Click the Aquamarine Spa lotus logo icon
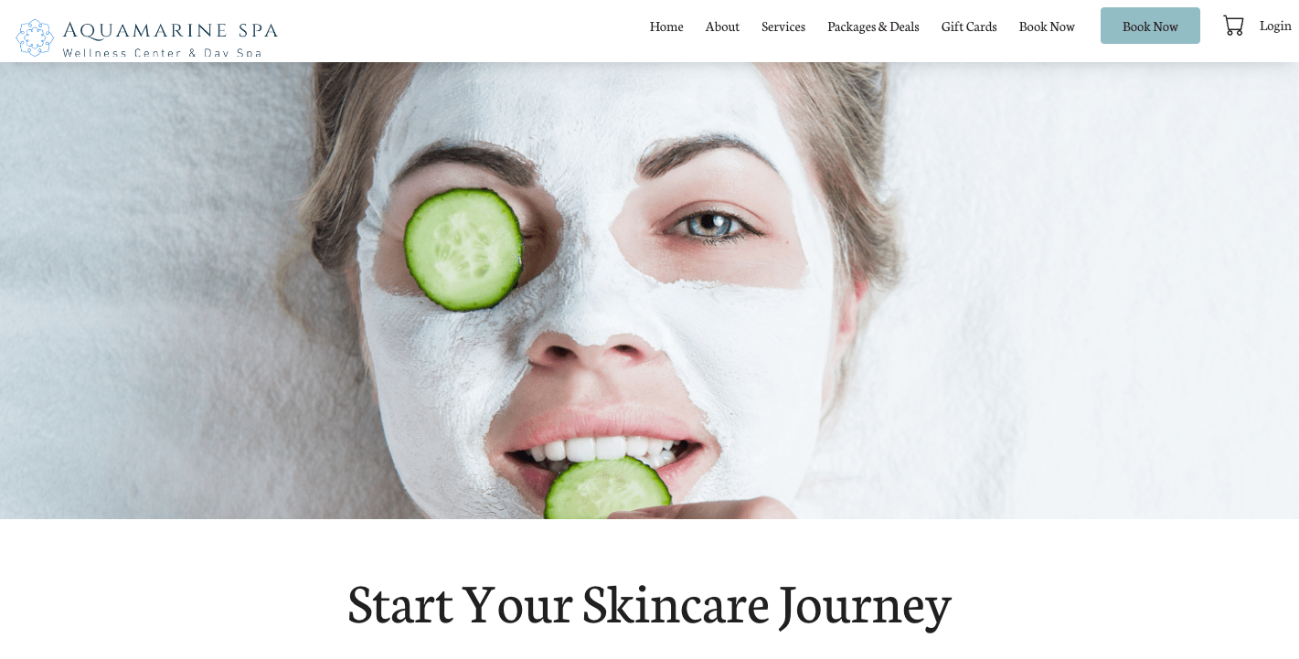Image resolution: width=1299 pixels, height=659 pixels. (x=35, y=37)
